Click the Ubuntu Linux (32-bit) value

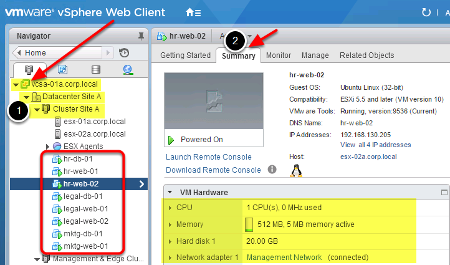coord(371,87)
